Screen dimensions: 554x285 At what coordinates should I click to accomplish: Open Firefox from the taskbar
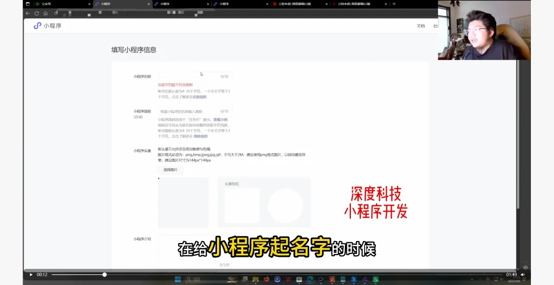click(266, 279)
